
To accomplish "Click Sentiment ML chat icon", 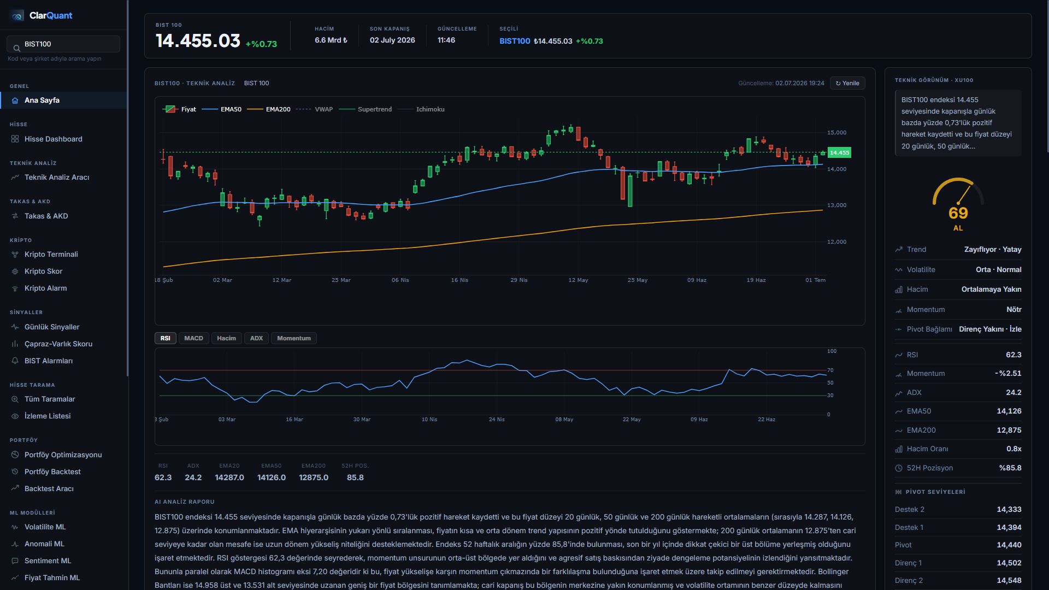I will [x=15, y=561].
